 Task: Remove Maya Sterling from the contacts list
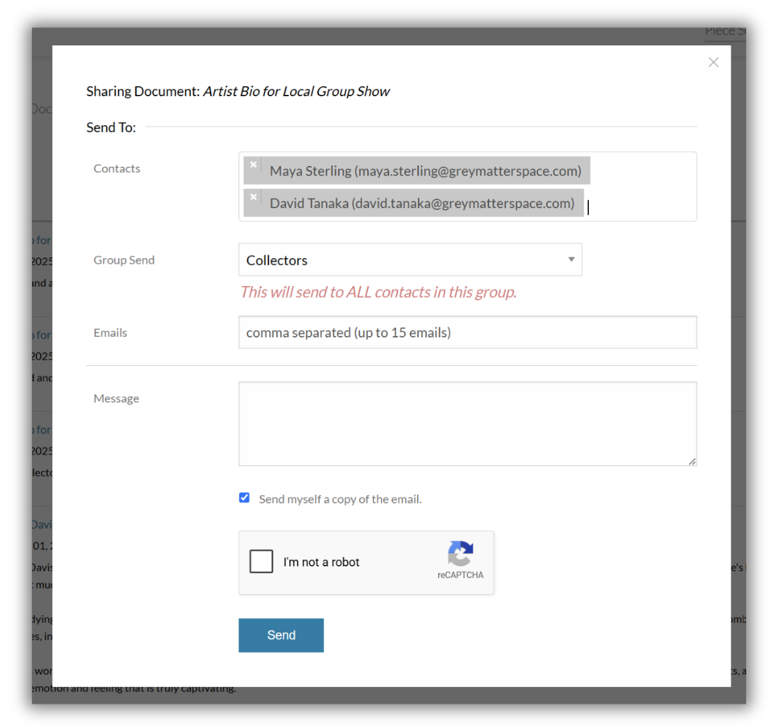tap(253, 165)
